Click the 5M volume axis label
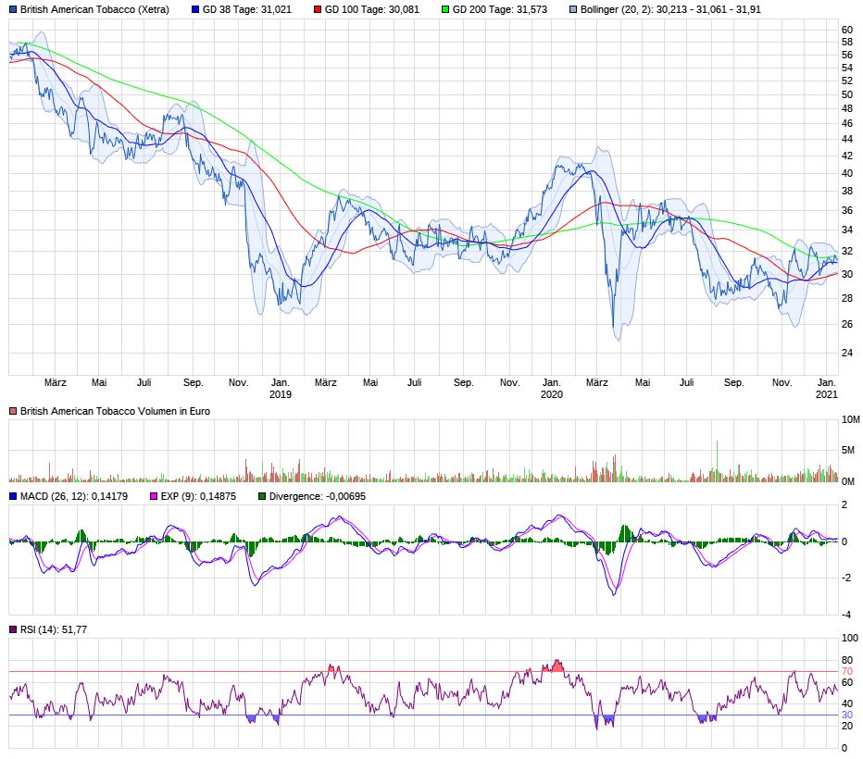Viewport: 863px width, 759px height. [847, 450]
